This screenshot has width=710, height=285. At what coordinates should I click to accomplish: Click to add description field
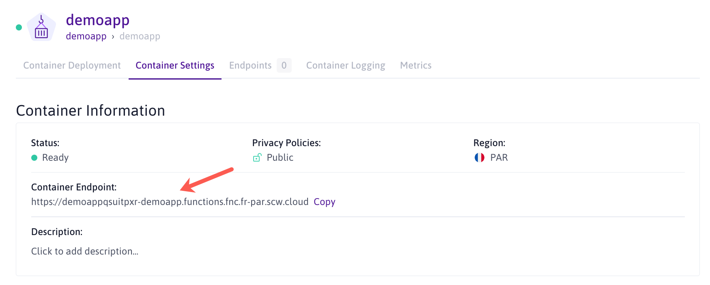click(85, 251)
